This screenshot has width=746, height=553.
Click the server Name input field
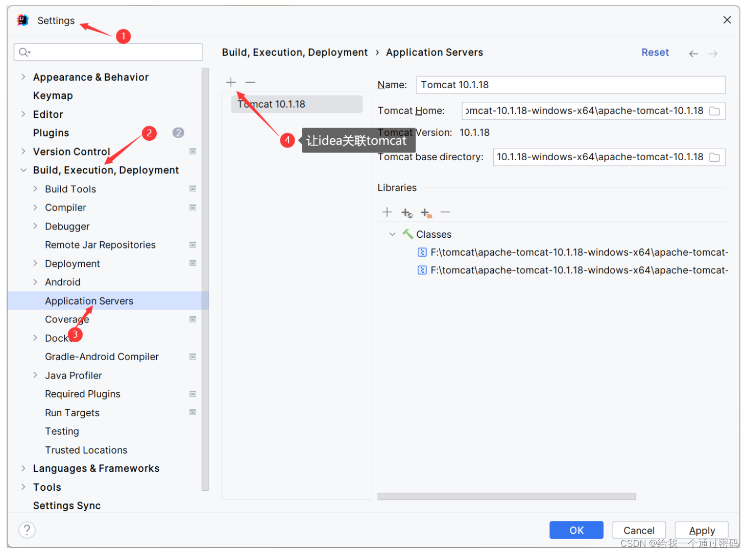(571, 85)
